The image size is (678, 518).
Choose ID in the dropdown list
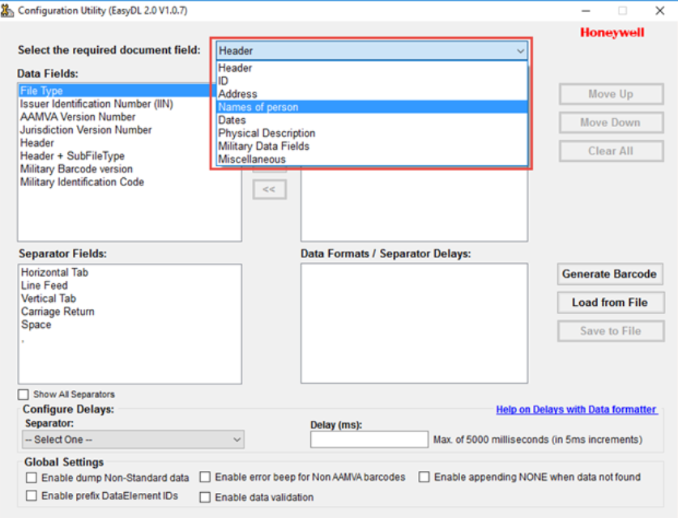[x=372, y=81]
